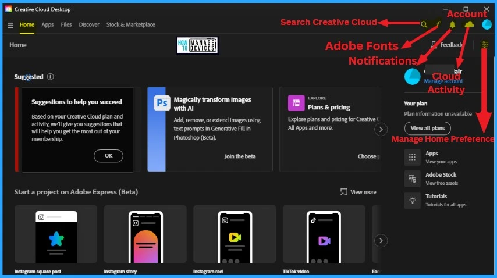Open Manage Home Preferences sliders icon

tap(485, 45)
